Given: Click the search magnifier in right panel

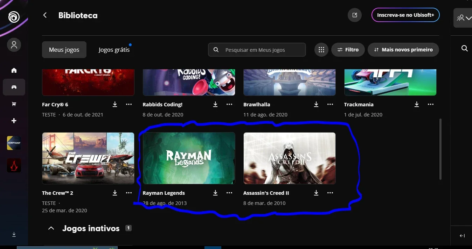Looking at the screenshot, I should click(465, 48).
